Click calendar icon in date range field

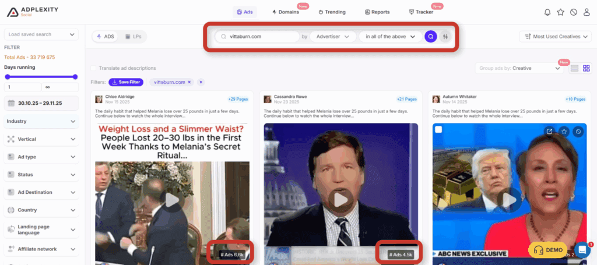pyautogui.click(x=11, y=103)
